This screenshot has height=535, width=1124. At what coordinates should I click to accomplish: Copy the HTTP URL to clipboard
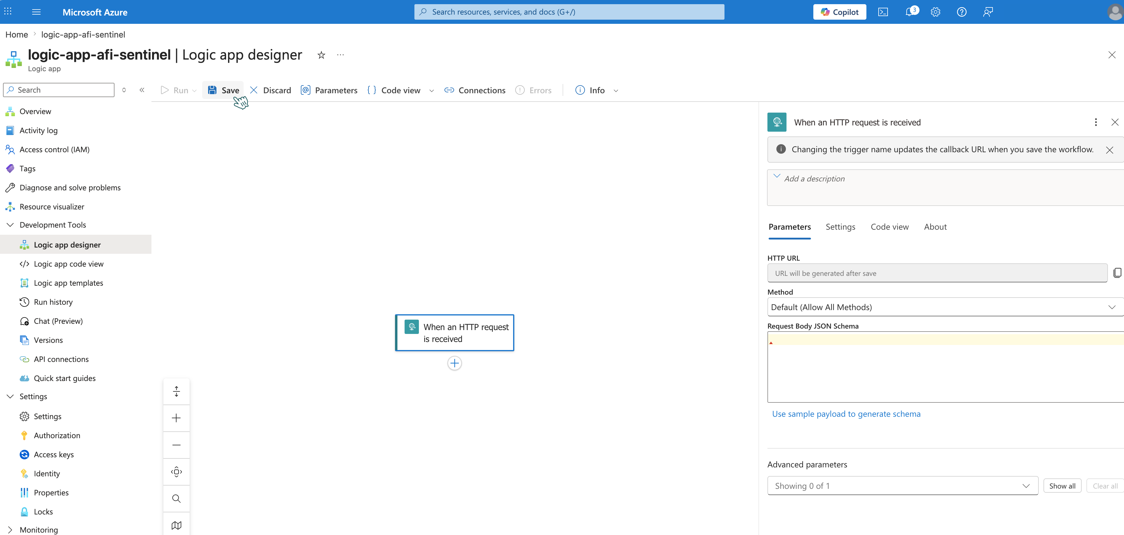1117,273
